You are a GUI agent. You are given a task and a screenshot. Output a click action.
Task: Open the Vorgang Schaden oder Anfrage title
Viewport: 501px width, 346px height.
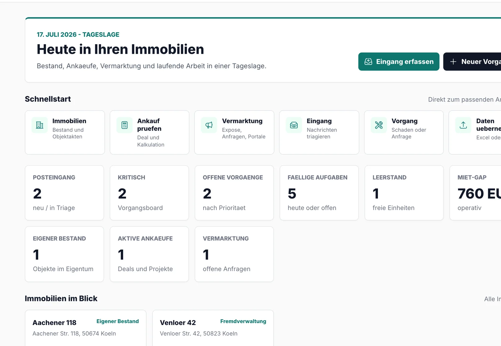click(405, 121)
